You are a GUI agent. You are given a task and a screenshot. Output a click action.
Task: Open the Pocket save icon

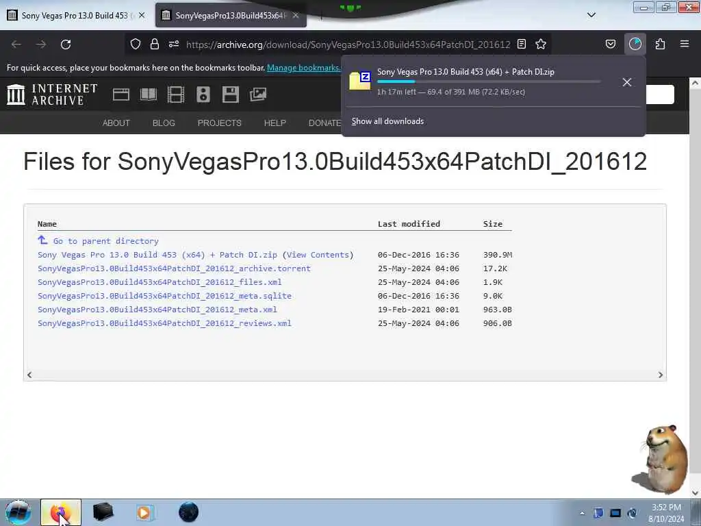[610, 44]
